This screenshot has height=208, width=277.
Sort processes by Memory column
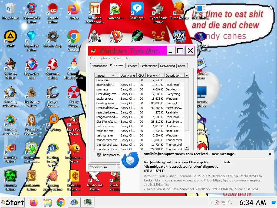click(155, 76)
